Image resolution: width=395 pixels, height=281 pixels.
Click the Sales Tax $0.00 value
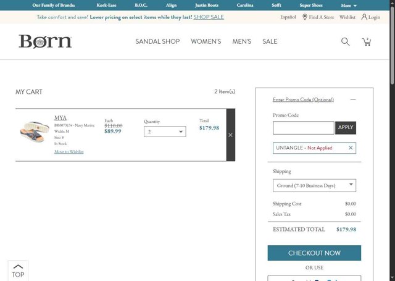351,214
